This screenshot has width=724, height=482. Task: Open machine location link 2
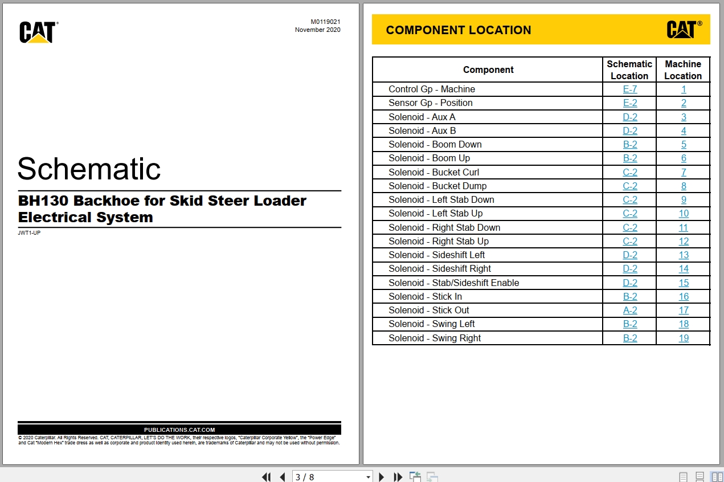pyautogui.click(x=684, y=103)
